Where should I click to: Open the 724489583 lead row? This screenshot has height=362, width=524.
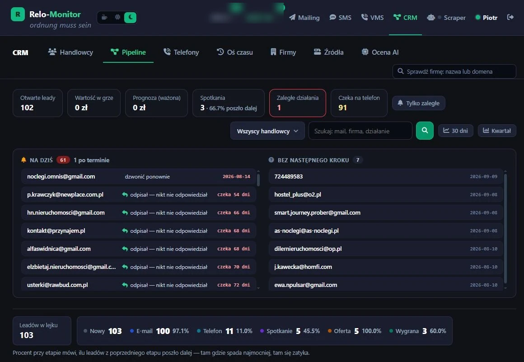point(386,177)
